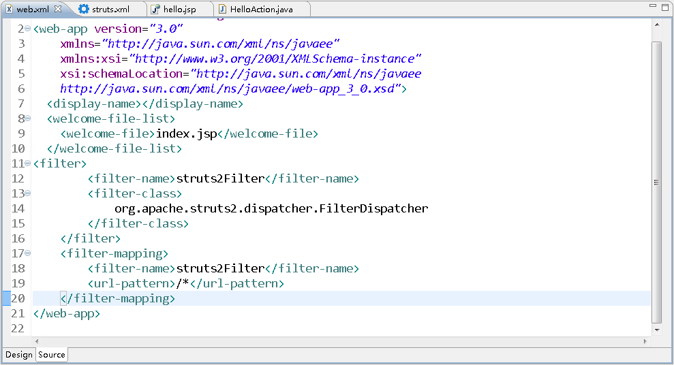
Task: Switch to the Design view tab
Action: (x=19, y=355)
